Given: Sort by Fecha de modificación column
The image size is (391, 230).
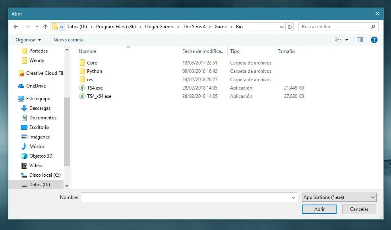Looking at the screenshot, I should click(203, 51).
